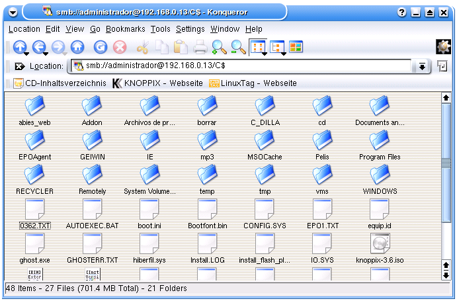Click the Print icon in the toolbar
The image size is (457, 303).
(x=200, y=47)
